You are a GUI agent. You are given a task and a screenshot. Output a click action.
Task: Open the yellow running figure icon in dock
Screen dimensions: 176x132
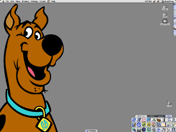click(174, 125)
